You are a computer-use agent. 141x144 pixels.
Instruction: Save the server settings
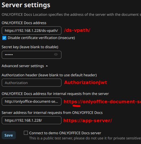click(x=9, y=135)
